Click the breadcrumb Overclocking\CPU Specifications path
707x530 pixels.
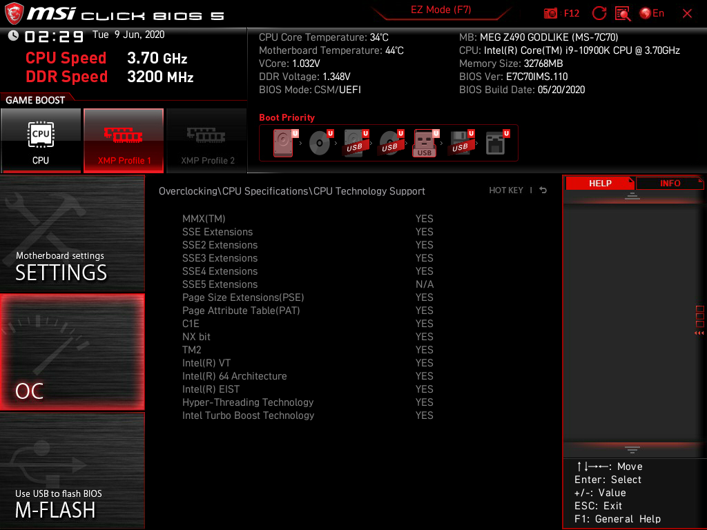coord(291,191)
